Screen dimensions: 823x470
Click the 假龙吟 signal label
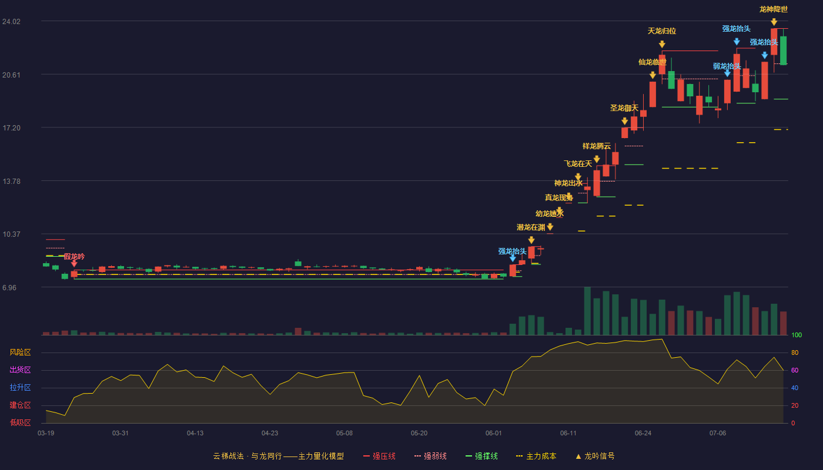click(x=74, y=256)
